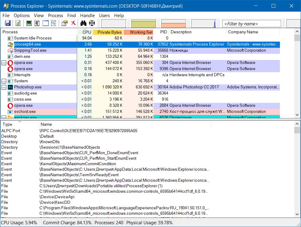Click the dwm.exe process icon
Screen dimensions: 301x227
pyautogui.click(x=10, y=57)
